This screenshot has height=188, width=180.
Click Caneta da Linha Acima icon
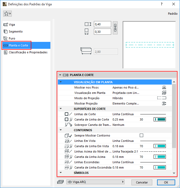point(68,157)
